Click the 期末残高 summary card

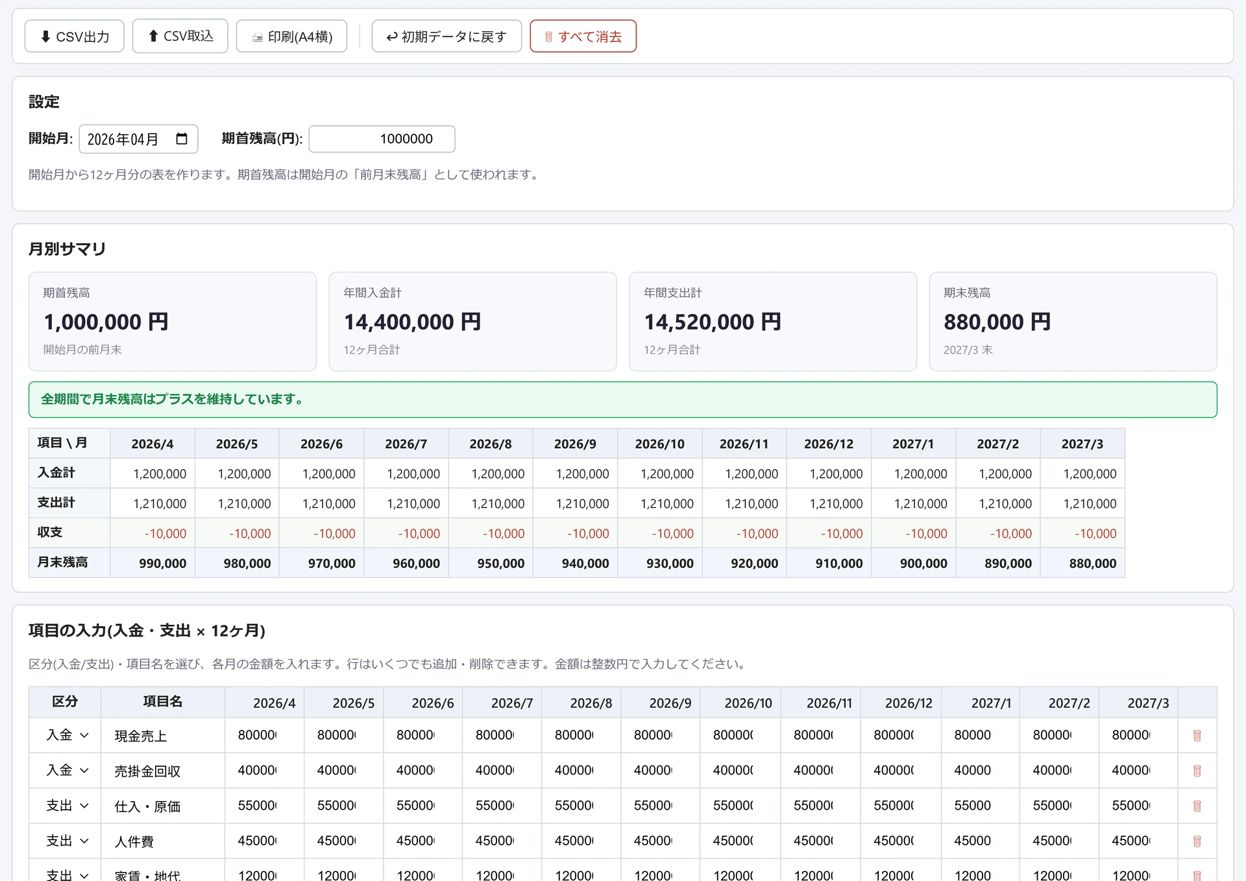point(1073,321)
